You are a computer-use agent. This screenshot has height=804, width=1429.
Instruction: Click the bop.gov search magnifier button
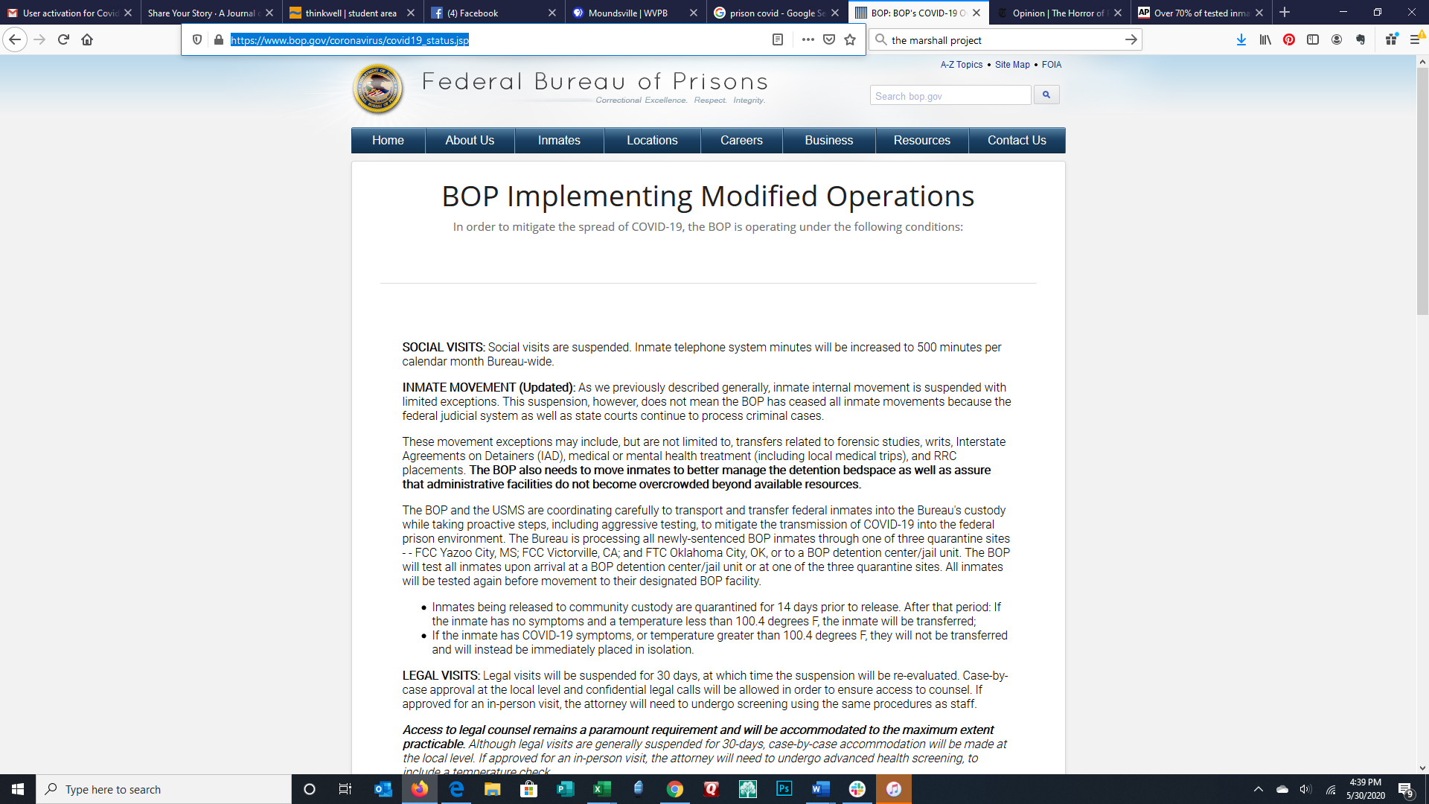[1046, 95]
